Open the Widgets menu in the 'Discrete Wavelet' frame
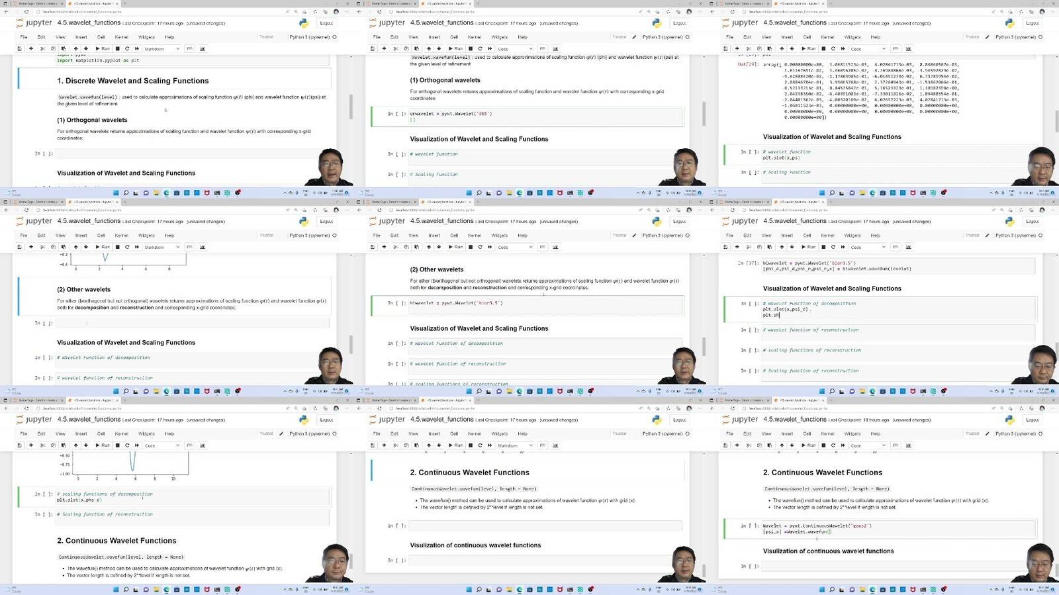This screenshot has width=1059, height=595. [146, 37]
